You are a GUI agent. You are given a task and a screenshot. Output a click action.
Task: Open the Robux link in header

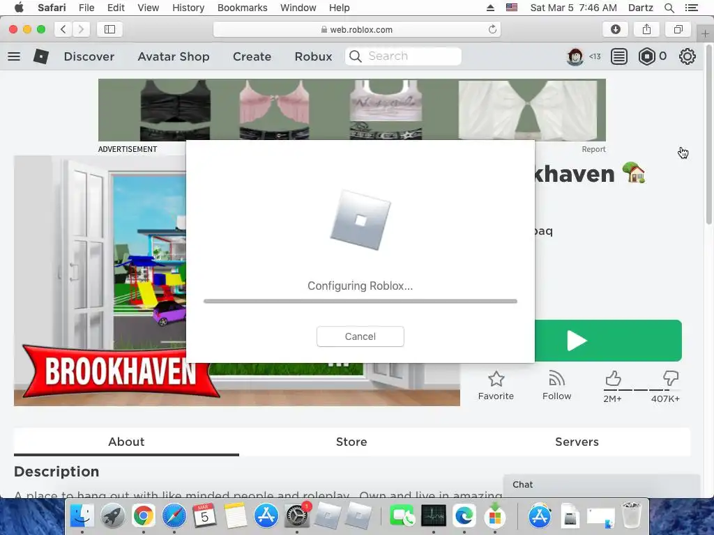[313, 56]
